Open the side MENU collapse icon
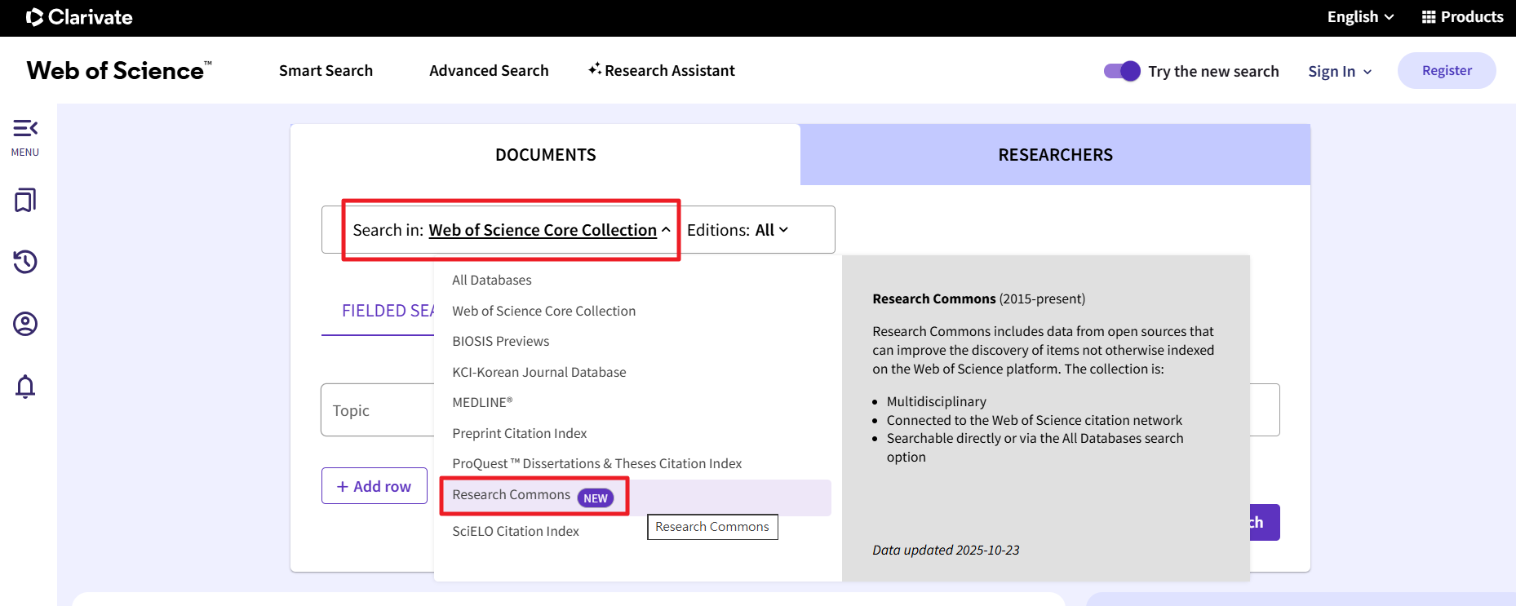 pos(25,129)
